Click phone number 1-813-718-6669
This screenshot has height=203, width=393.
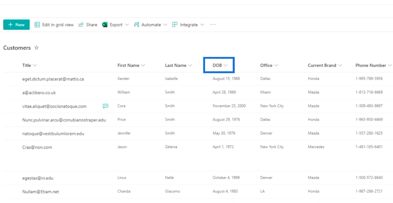(369, 92)
